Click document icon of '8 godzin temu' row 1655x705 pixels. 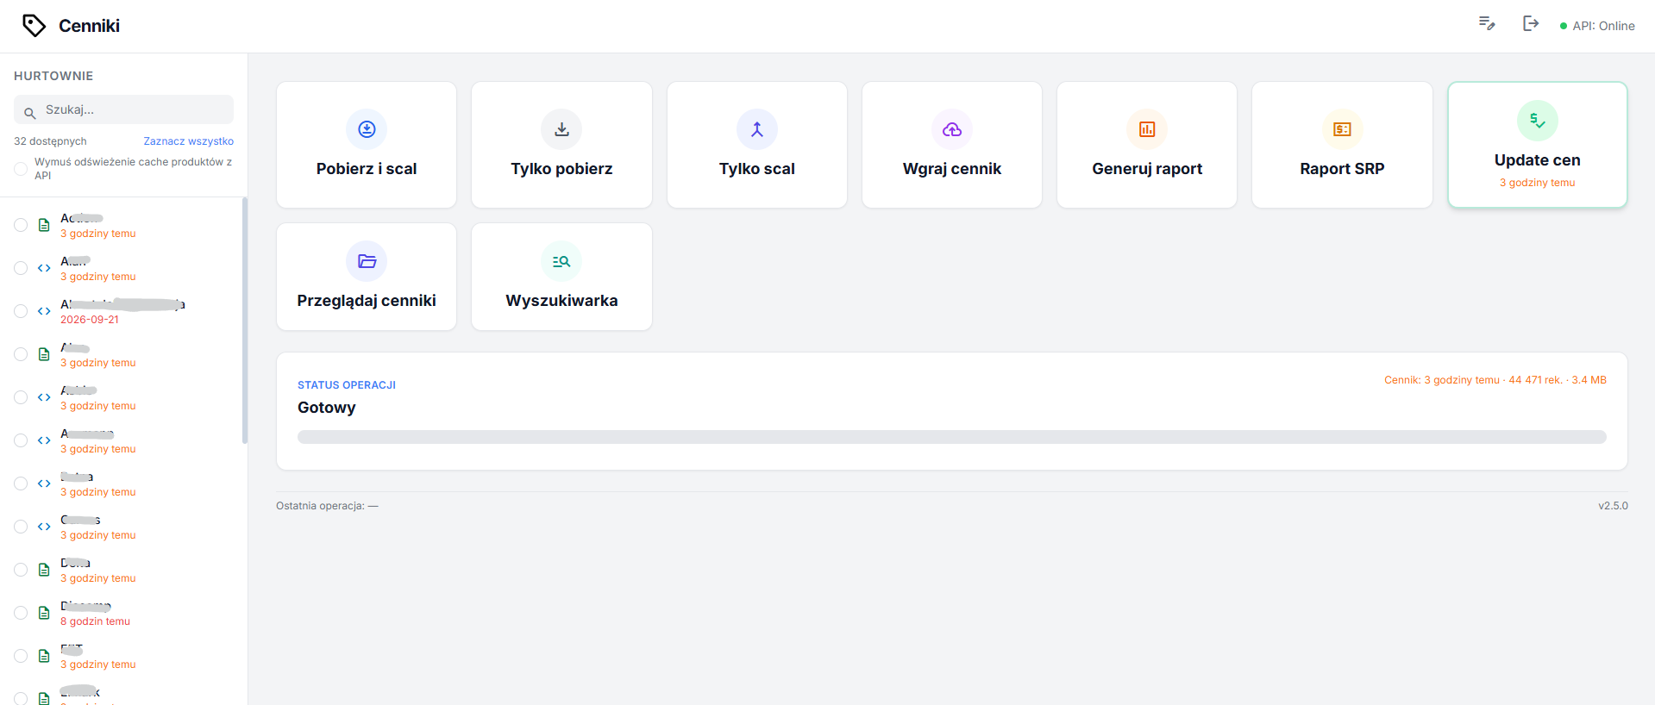[44, 613]
